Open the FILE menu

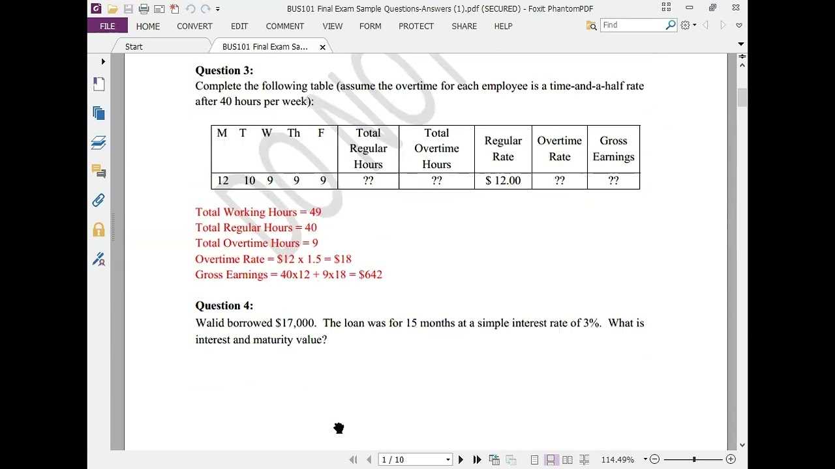click(108, 26)
